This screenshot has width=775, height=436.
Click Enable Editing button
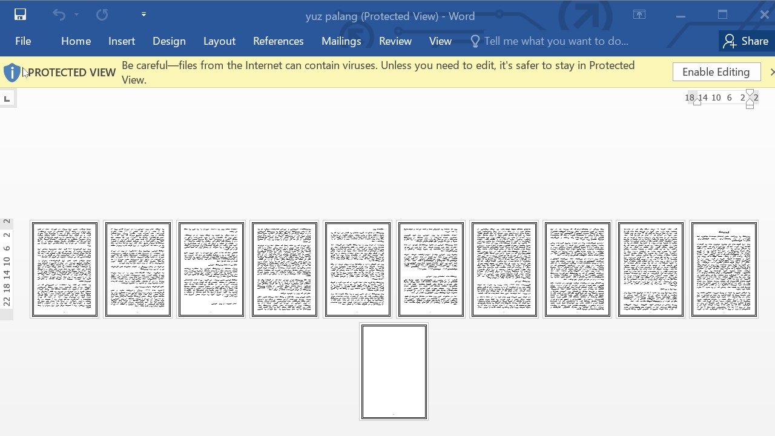pos(716,72)
